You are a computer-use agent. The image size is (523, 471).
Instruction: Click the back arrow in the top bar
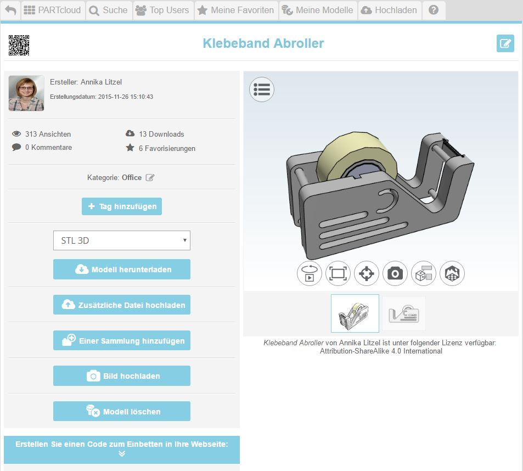10,10
